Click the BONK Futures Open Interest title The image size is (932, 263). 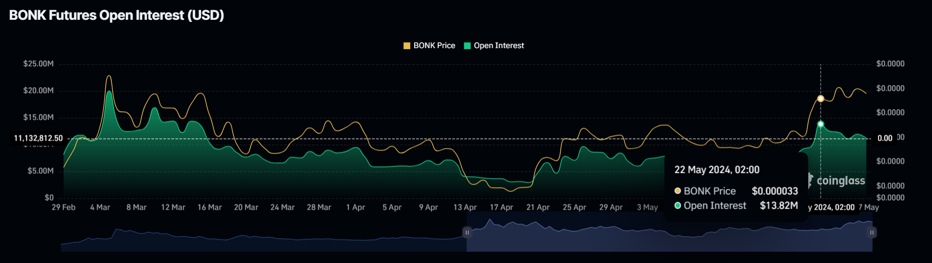click(117, 16)
